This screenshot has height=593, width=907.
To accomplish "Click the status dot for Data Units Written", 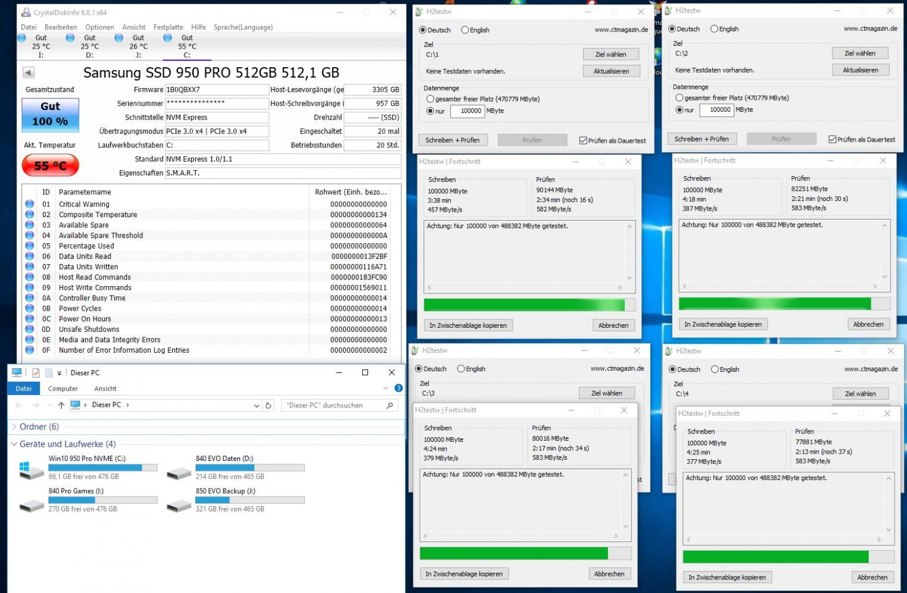I will [30, 266].
